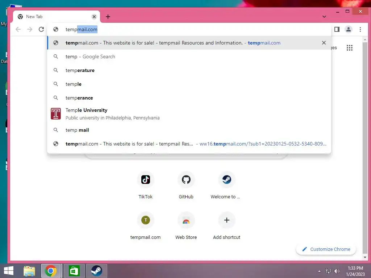Choose the 'temp mail' search suggestion
The width and height of the screenshot is (371, 278).
click(189, 130)
